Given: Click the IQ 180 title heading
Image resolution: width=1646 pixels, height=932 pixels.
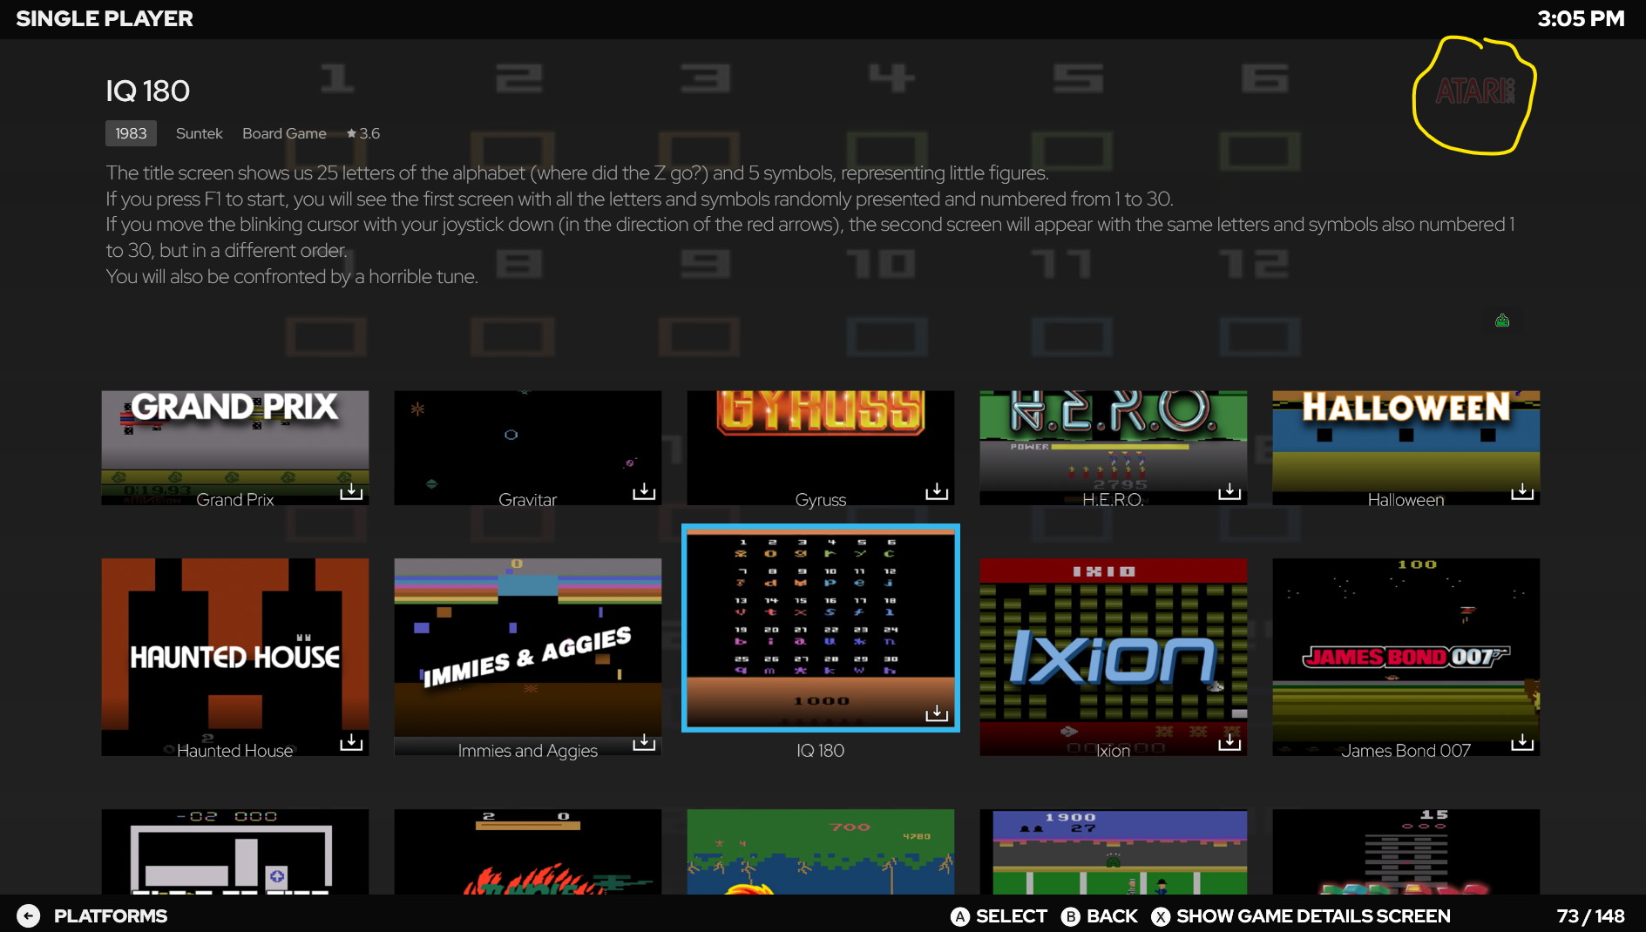Looking at the screenshot, I should (148, 91).
